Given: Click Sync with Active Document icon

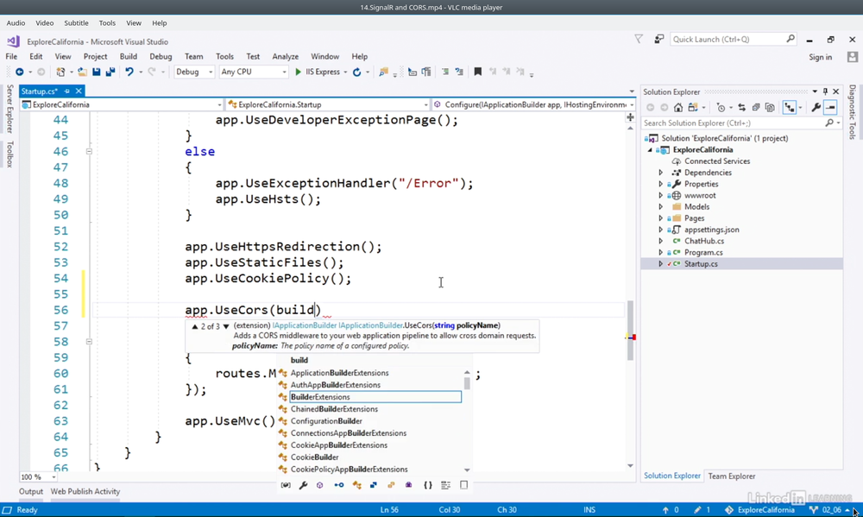Looking at the screenshot, I should [741, 107].
